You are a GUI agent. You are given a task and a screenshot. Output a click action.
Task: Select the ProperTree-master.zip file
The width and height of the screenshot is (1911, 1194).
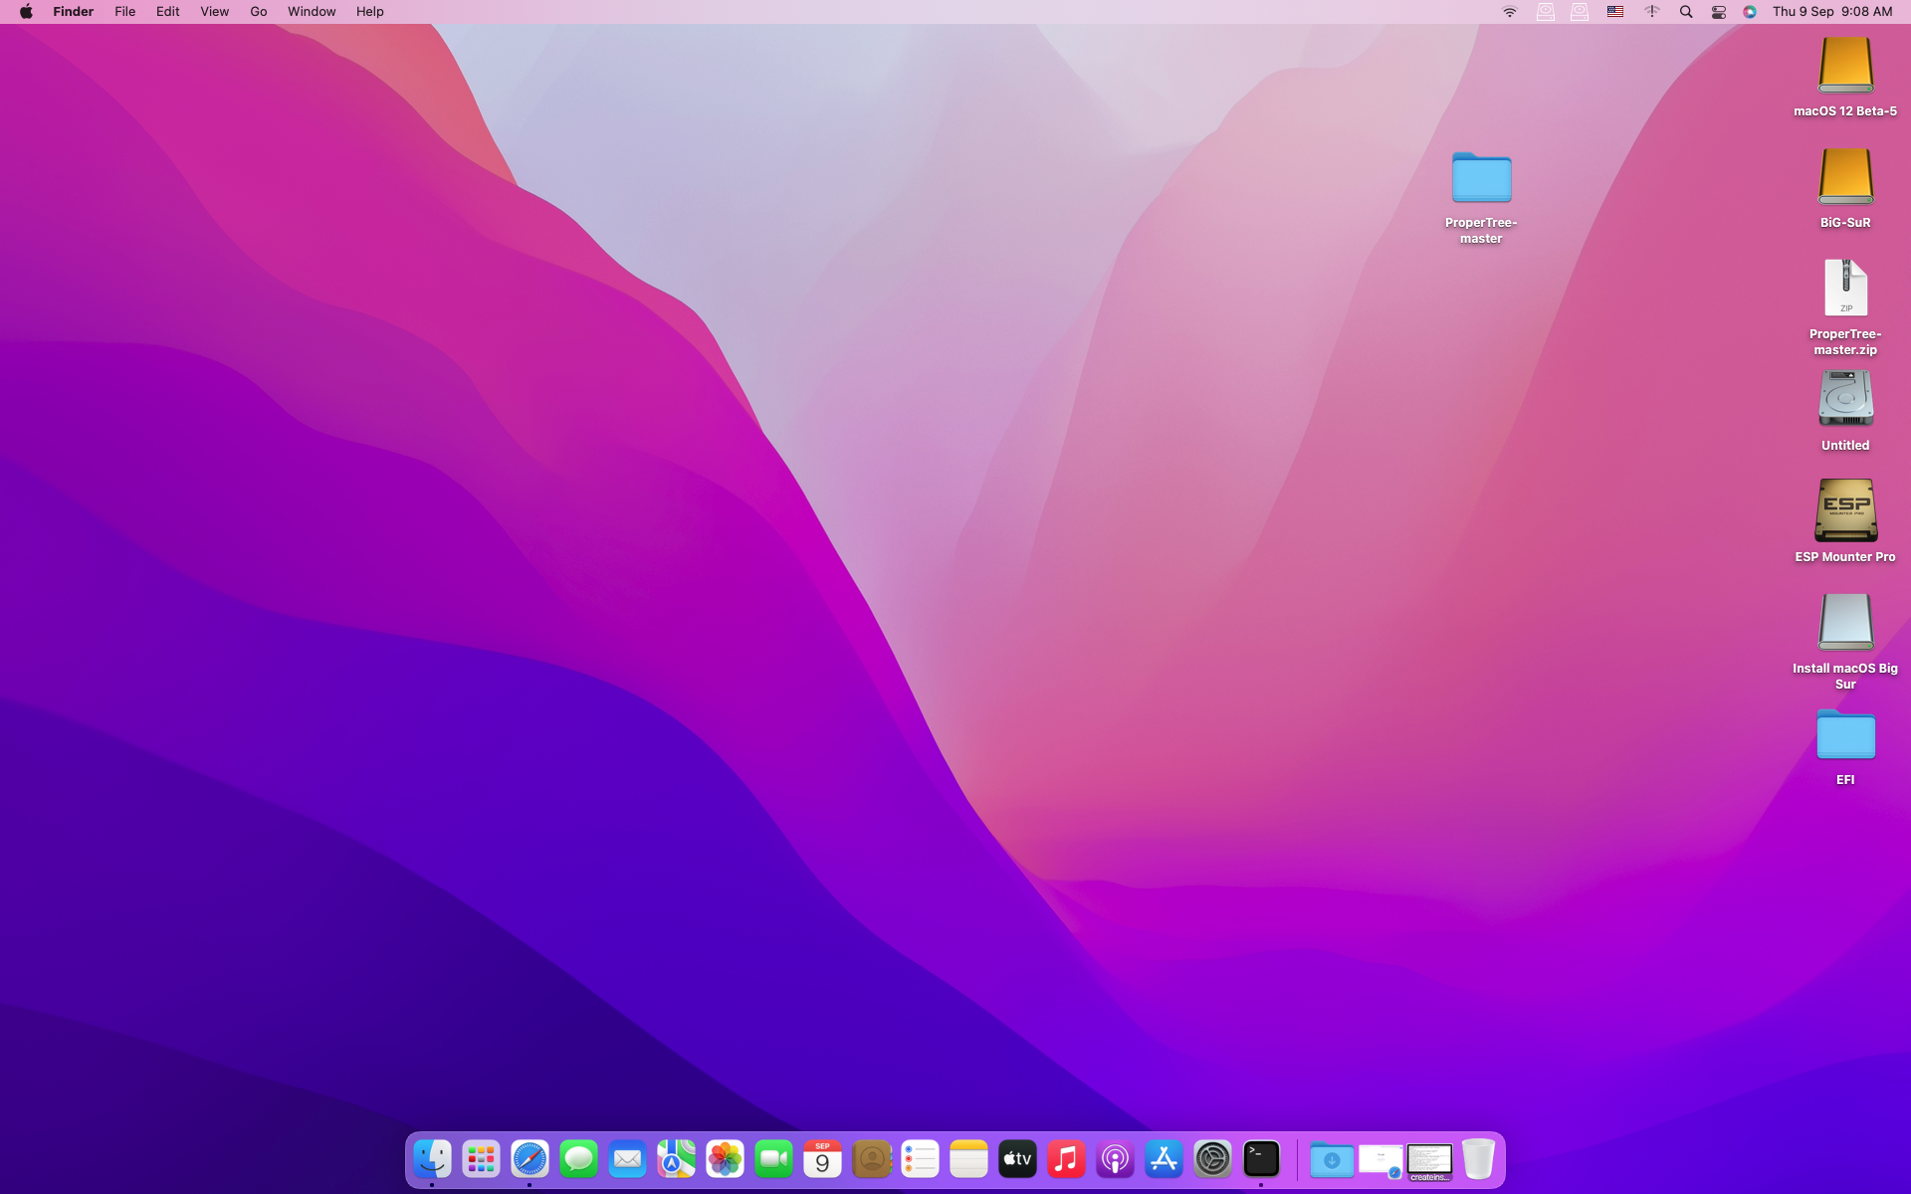pyautogui.click(x=1844, y=289)
